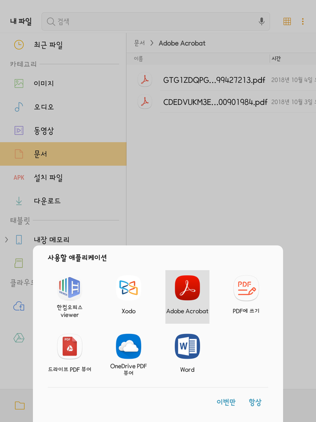Sort by 이름 column header
Viewport: 316px width, 422px height.
139,59
